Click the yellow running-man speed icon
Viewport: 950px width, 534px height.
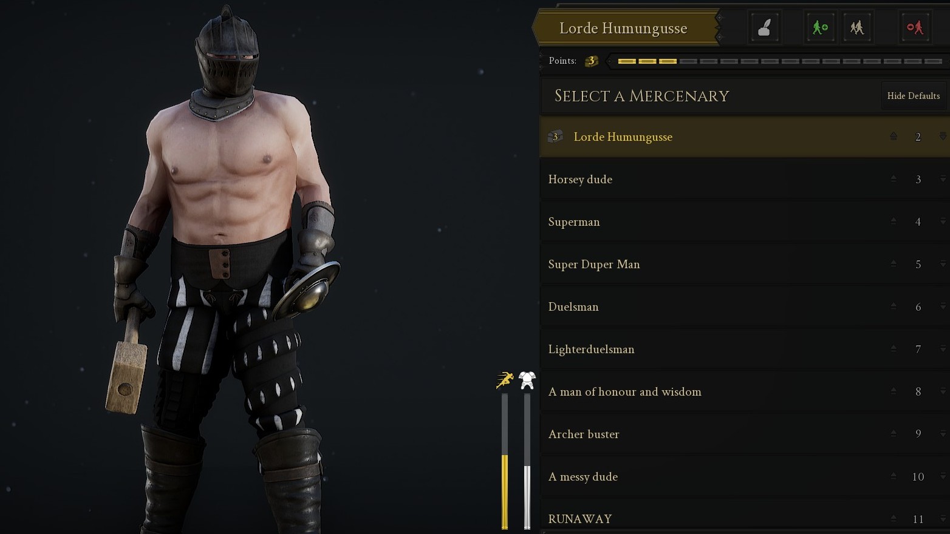(x=505, y=380)
